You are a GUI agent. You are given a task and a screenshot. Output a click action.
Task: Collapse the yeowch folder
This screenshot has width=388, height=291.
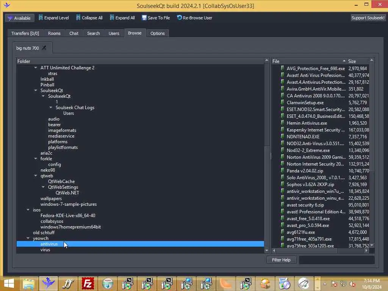28,238
